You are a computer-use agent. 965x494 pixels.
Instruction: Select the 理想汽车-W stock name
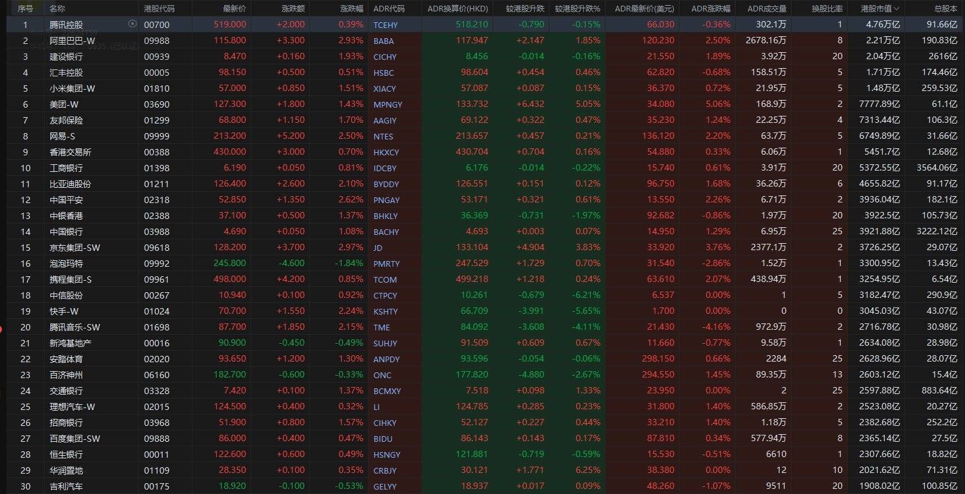(72, 407)
